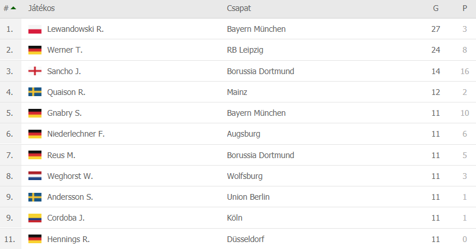476x249 pixels.
Task: Open Gnabry S. player page
Action: tap(64, 113)
